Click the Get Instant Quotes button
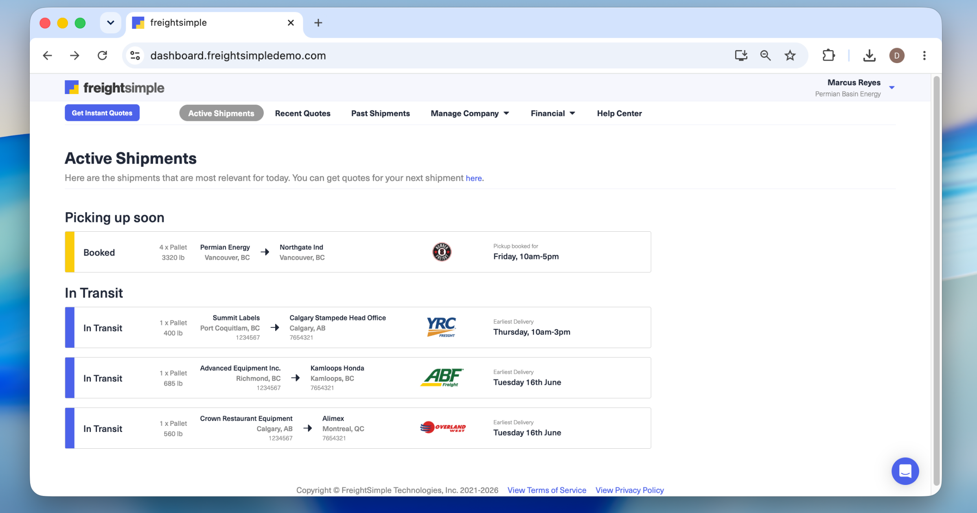977x513 pixels. pyautogui.click(x=102, y=113)
